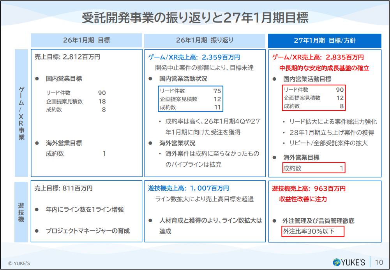Click the 売上目標: 811百万円 text

(x=64, y=188)
